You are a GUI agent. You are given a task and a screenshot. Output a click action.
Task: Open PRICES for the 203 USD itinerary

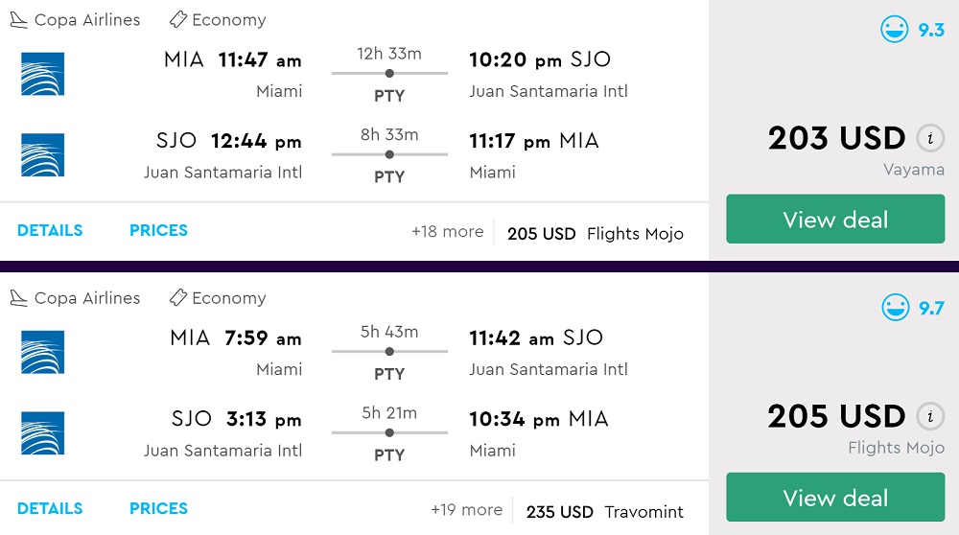click(x=158, y=230)
